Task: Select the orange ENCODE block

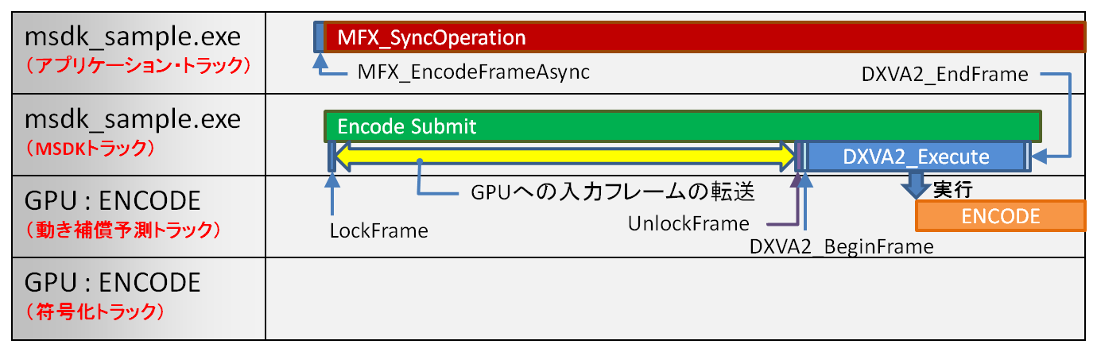Action: click(x=1000, y=216)
